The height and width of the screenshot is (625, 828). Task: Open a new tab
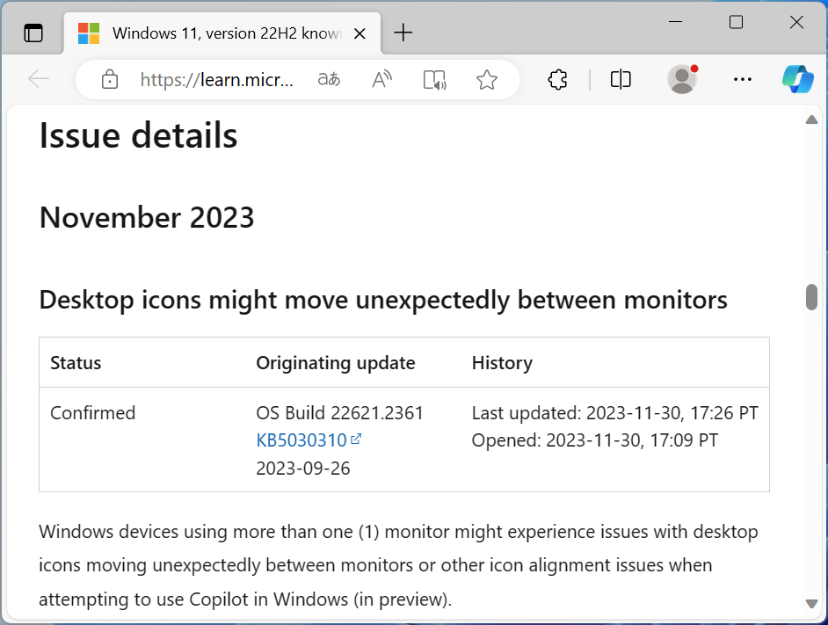pyautogui.click(x=403, y=33)
